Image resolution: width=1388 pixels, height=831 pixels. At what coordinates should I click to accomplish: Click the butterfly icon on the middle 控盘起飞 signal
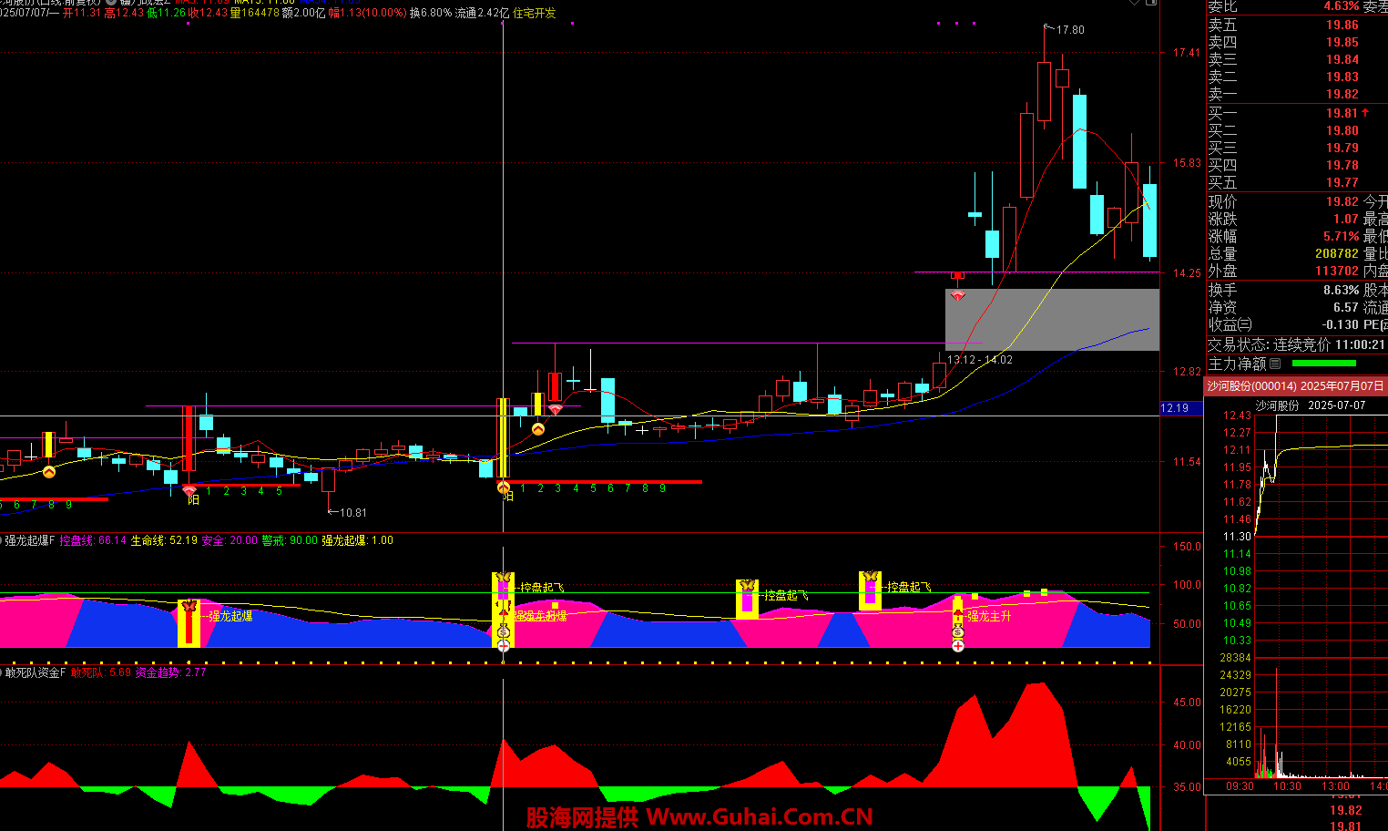747,586
